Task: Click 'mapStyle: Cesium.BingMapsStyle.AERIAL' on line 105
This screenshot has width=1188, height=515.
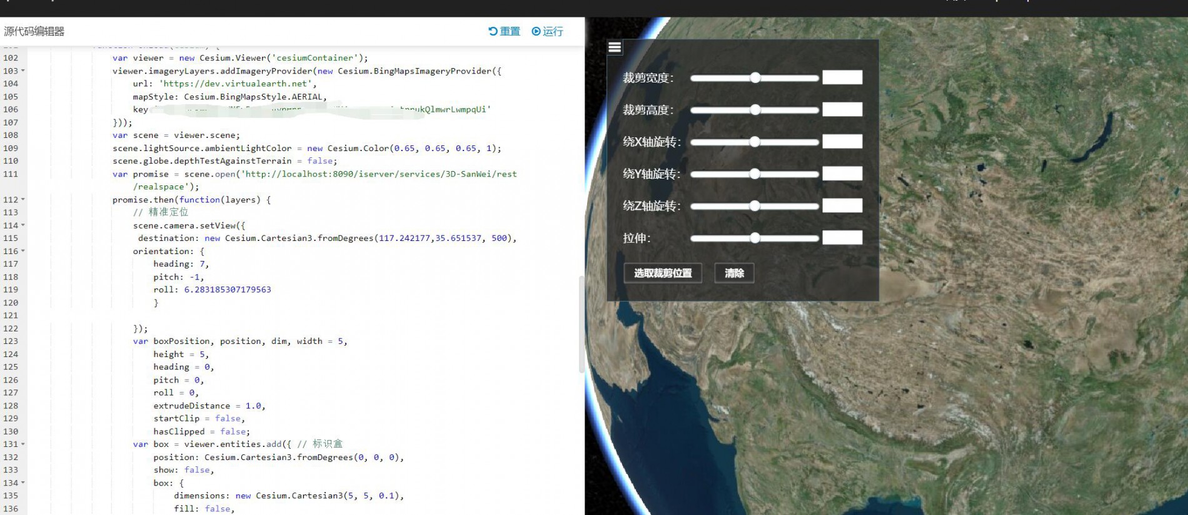Action: pos(228,97)
